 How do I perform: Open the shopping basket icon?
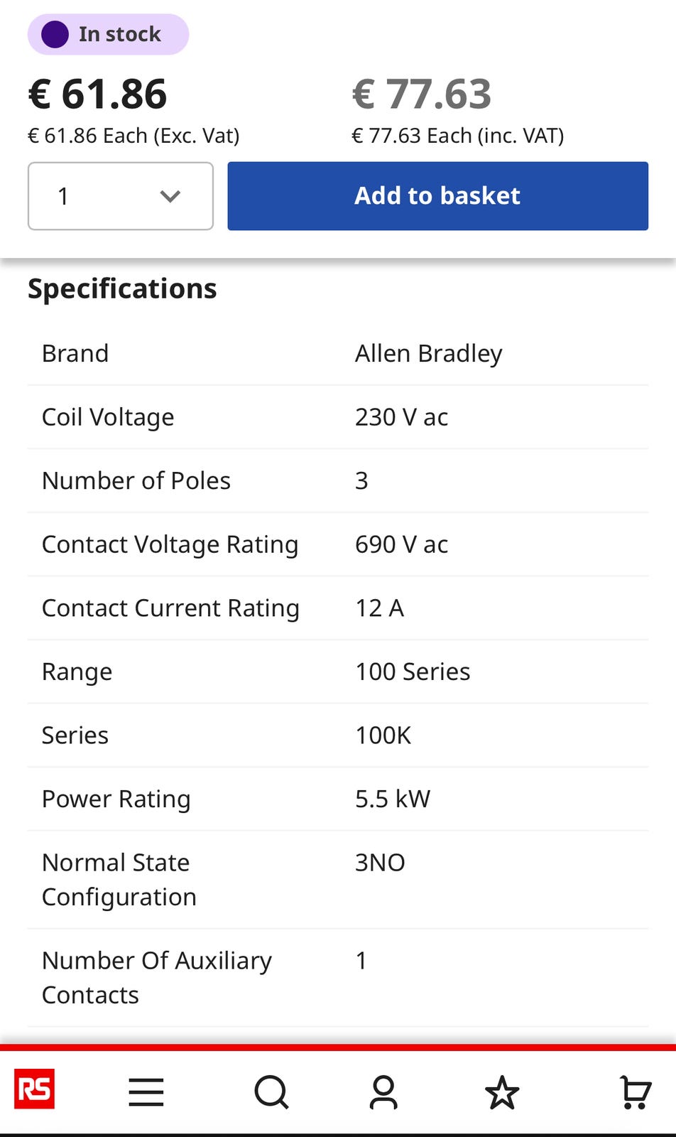635,1092
